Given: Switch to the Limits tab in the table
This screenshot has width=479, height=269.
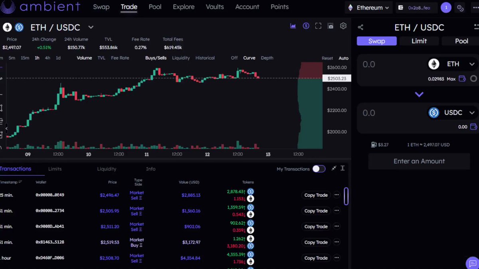Looking at the screenshot, I should pos(55,169).
